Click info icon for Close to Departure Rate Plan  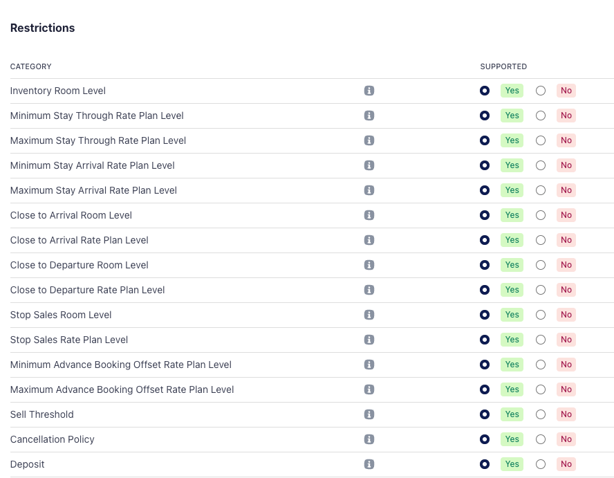click(369, 290)
